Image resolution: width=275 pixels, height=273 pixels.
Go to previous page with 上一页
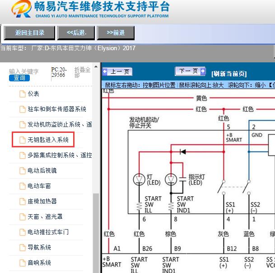click(117, 71)
